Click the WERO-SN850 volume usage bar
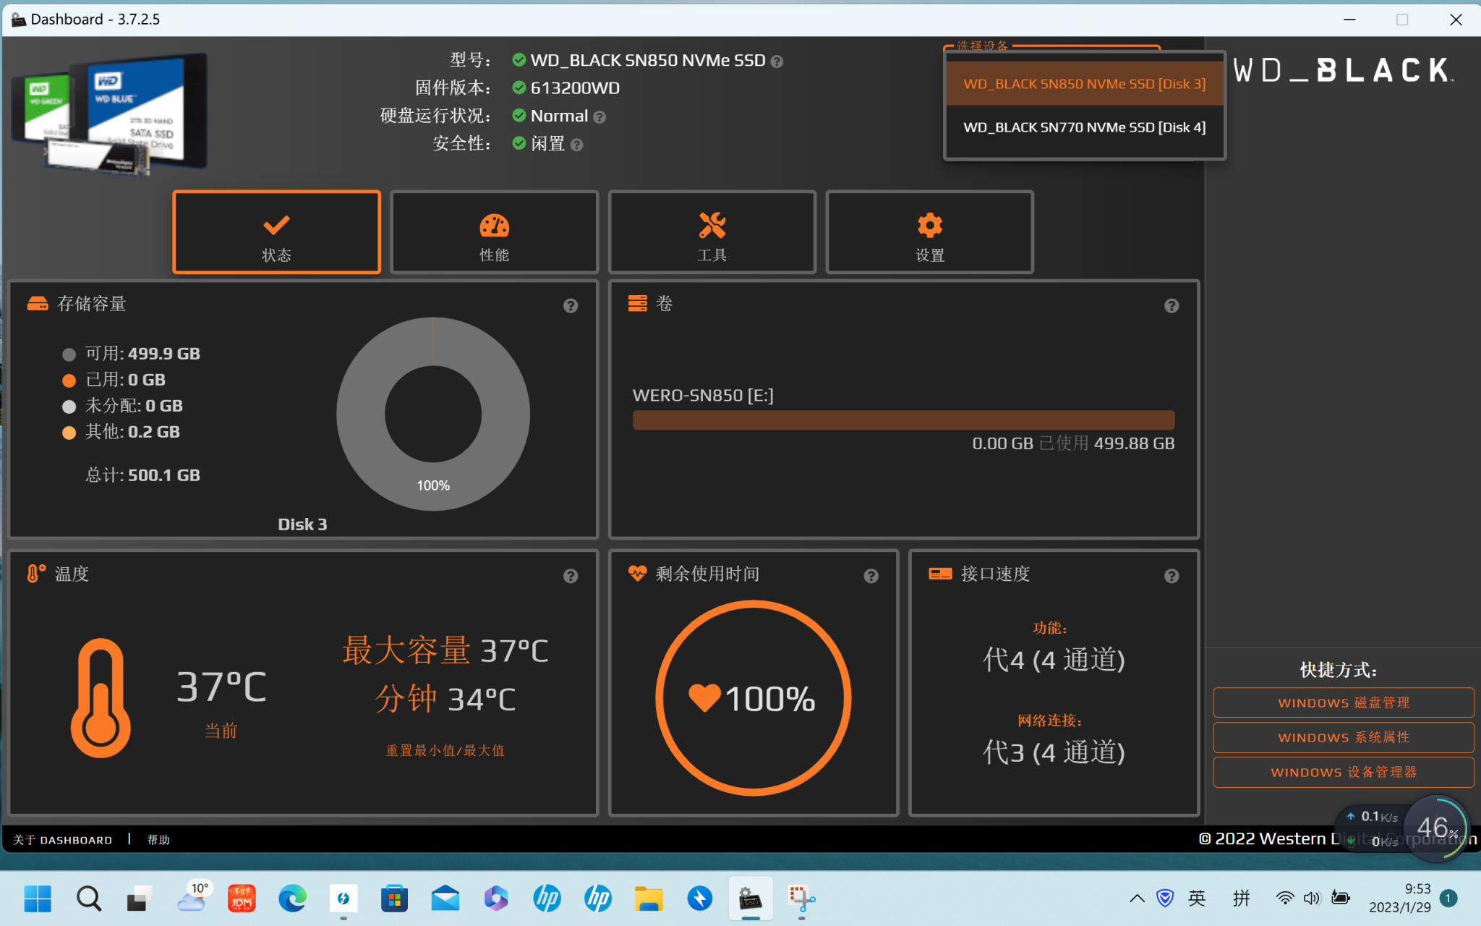The width and height of the screenshot is (1481, 926). [x=903, y=420]
